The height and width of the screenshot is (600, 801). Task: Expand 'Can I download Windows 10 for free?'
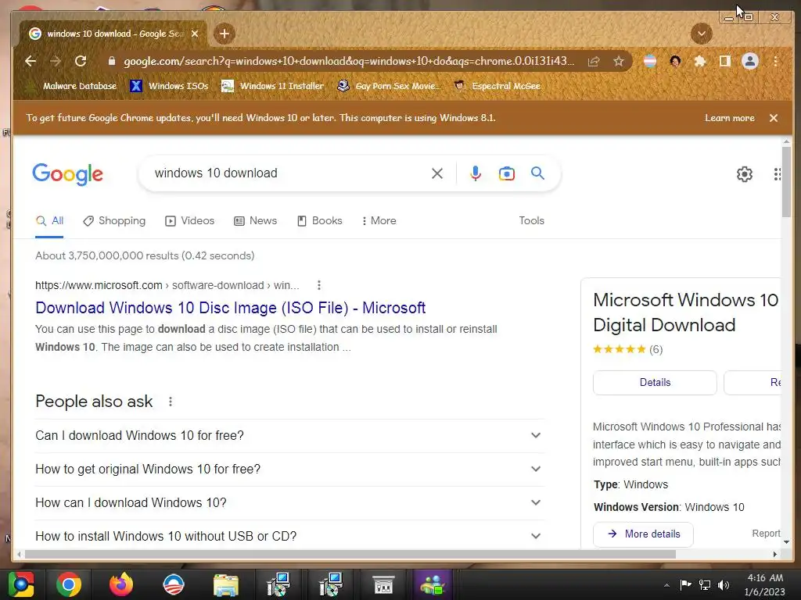289,436
